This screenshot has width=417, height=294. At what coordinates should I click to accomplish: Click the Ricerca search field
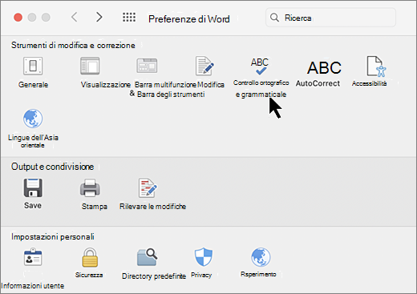(x=330, y=18)
